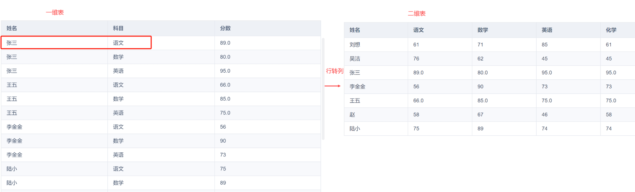Screen dimensions: 635x192
Task: Click the 化学 column header
Action: (611, 30)
